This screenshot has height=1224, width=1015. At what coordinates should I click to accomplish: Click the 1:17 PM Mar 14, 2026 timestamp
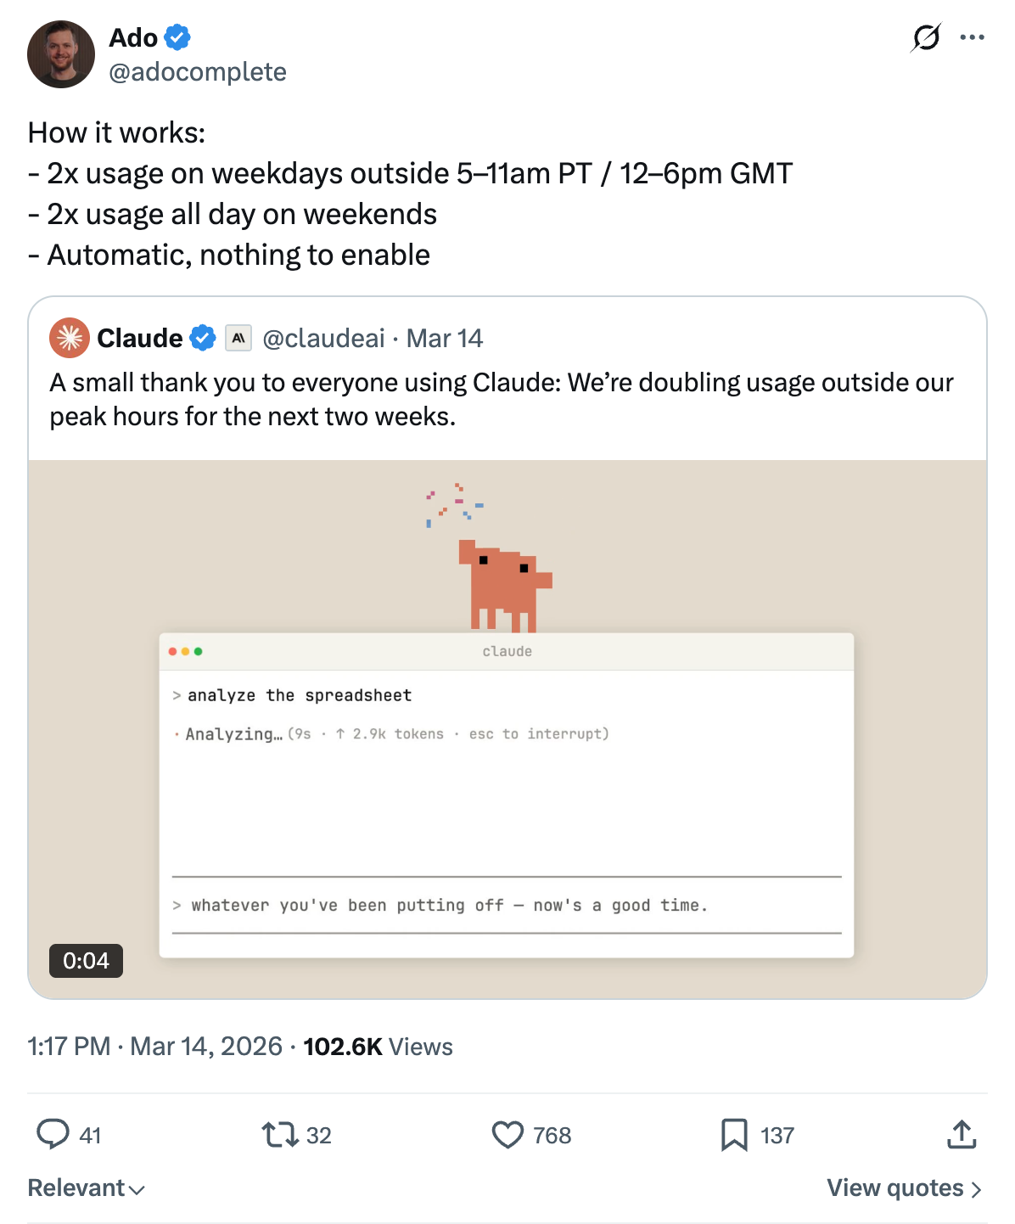pyautogui.click(x=154, y=1047)
